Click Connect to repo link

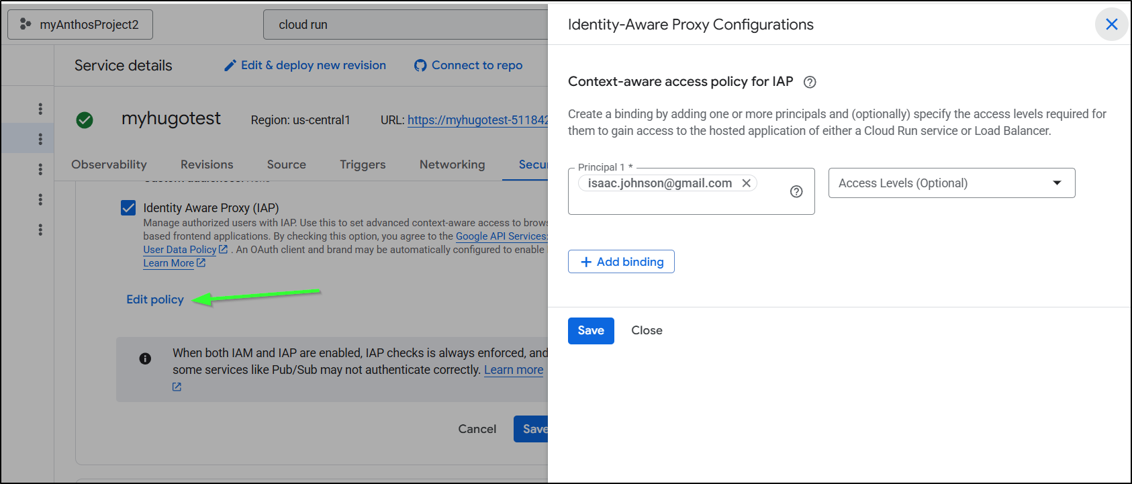469,65
